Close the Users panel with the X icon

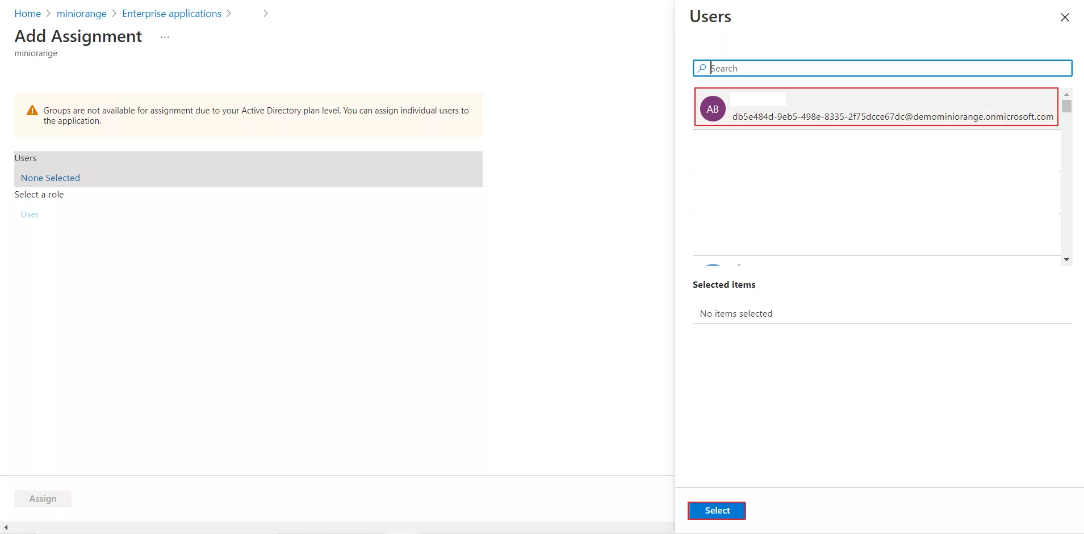click(1065, 17)
